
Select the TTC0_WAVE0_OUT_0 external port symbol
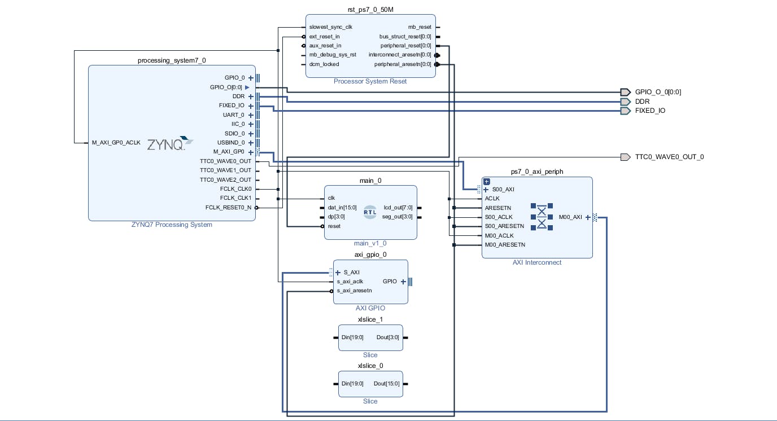tap(625, 157)
